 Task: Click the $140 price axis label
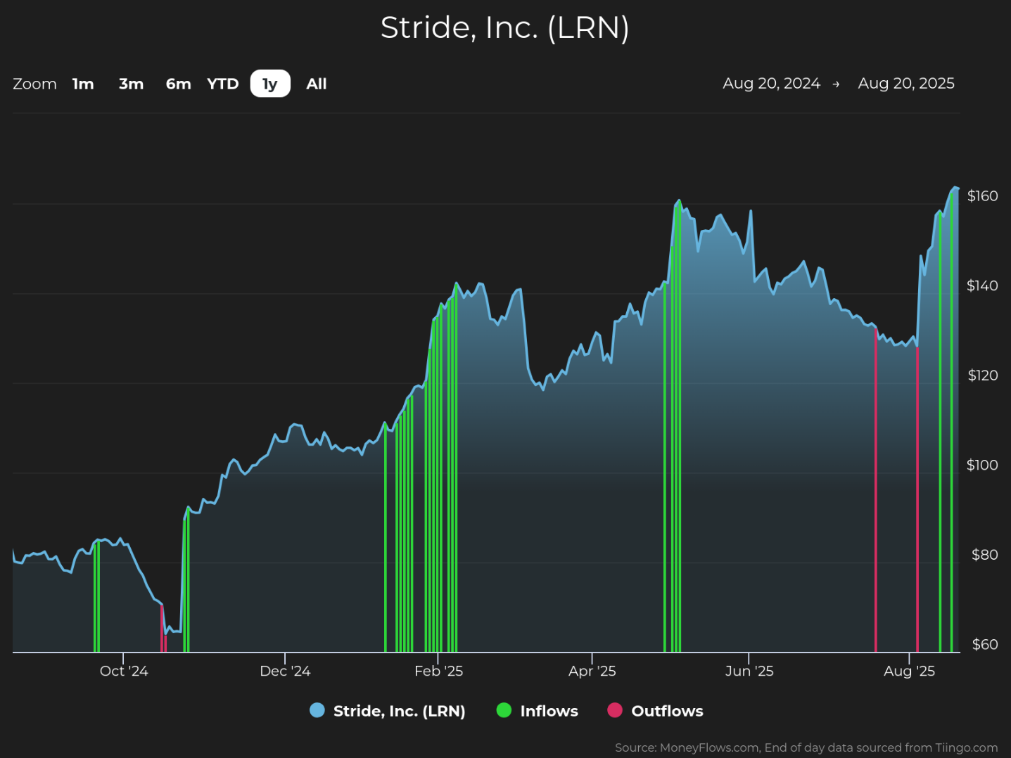[982, 285]
